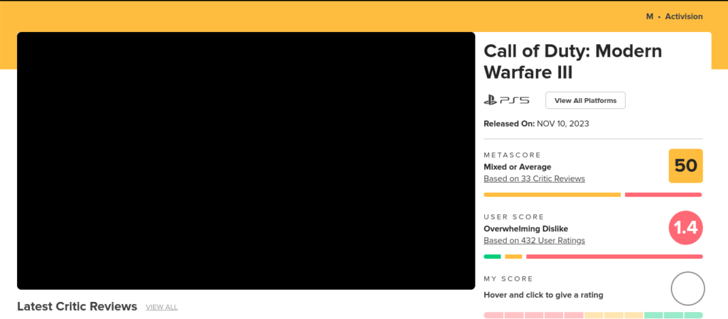Click the green positive user ratings bar

coord(492,256)
